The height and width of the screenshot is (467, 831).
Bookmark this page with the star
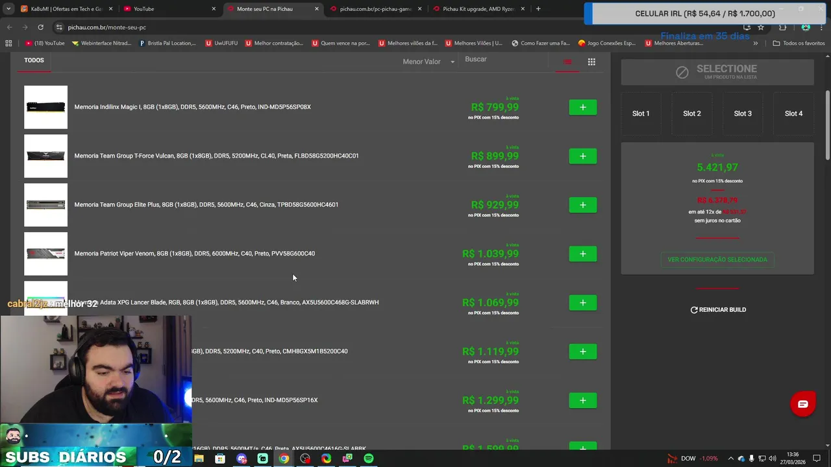(761, 27)
